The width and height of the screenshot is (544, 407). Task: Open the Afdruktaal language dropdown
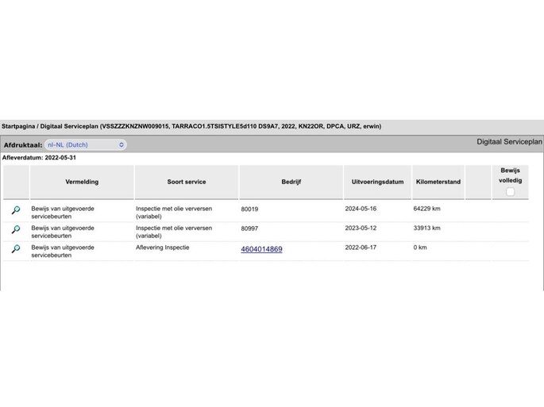[86, 145]
